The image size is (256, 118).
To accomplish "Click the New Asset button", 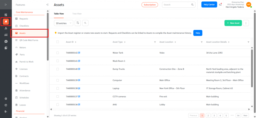I will [233, 23].
